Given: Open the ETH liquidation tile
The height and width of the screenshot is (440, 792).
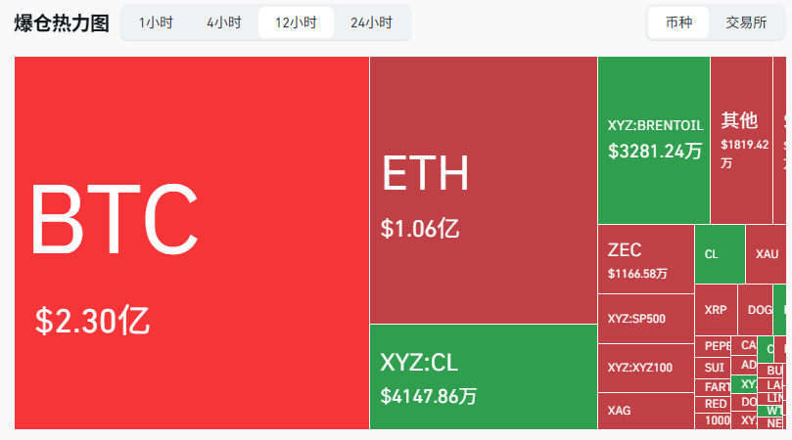Looking at the screenshot, I should (x=483, y=190).
